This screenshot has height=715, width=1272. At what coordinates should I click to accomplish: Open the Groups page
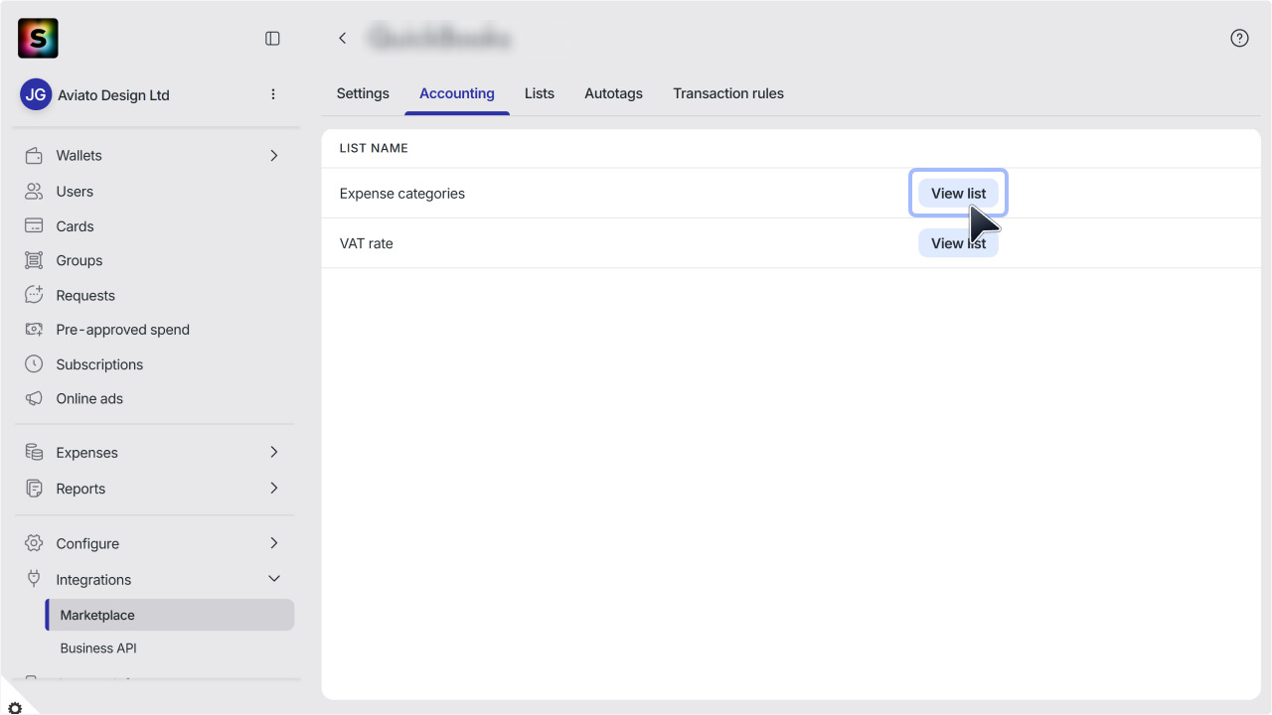tap(79, 260)
